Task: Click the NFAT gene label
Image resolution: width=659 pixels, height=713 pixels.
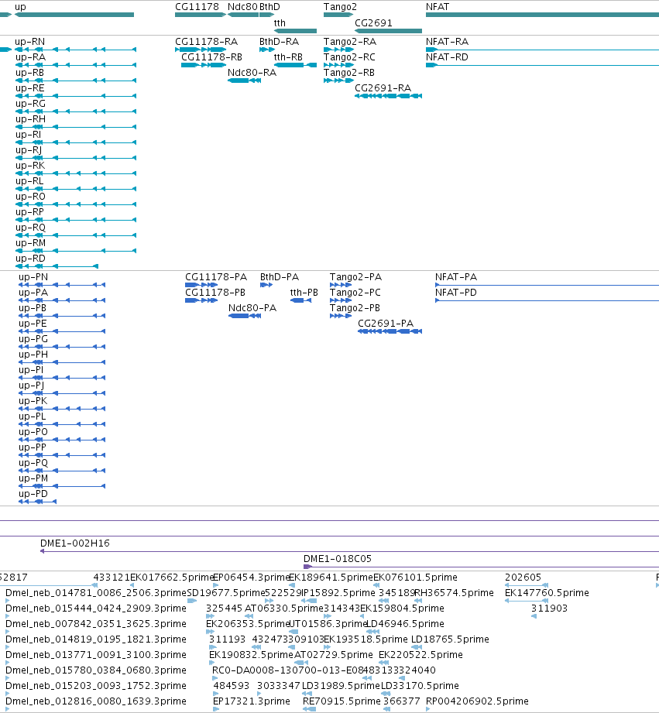Action: click(438, 7)
